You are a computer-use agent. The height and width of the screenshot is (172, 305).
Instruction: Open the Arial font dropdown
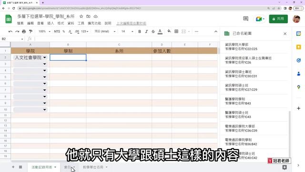click(105, 32)
